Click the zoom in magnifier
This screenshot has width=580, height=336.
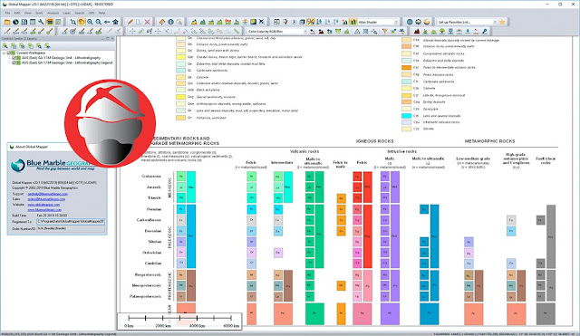(x=90, y=22)
